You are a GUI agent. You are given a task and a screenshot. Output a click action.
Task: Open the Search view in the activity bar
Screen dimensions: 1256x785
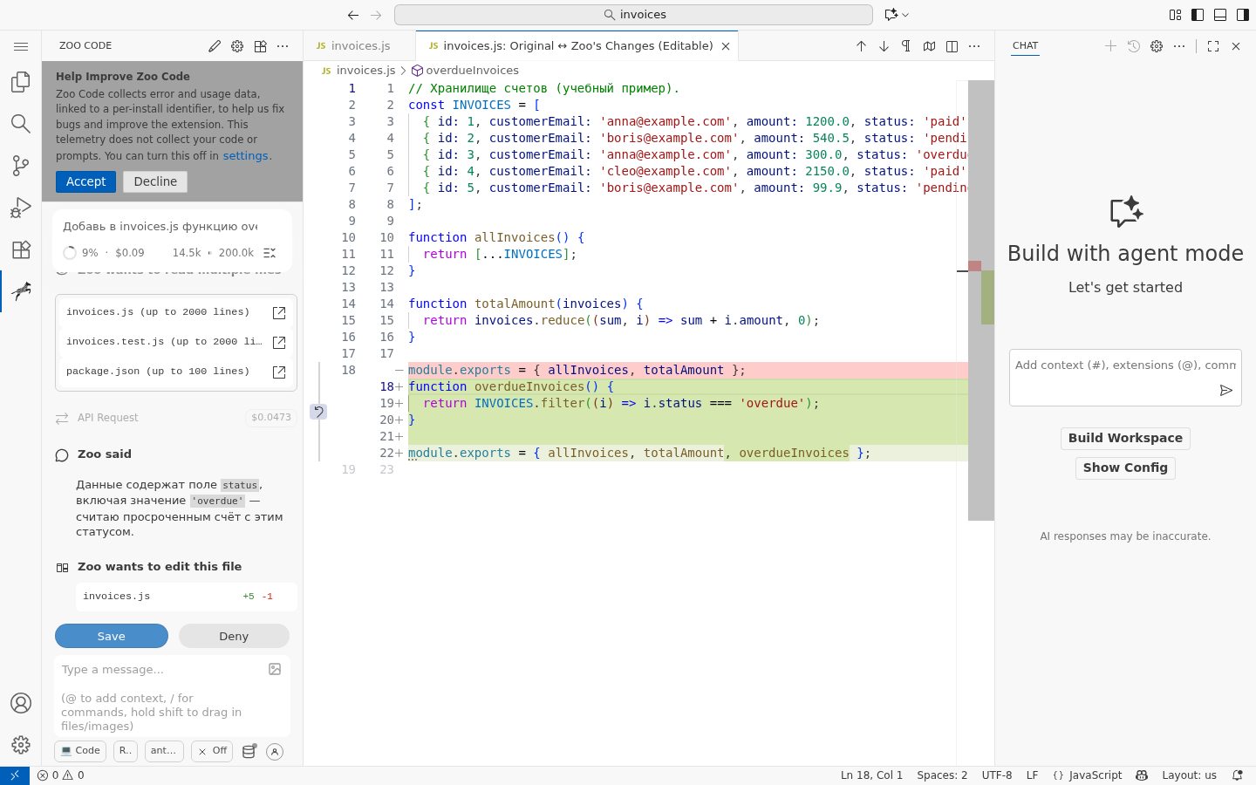tap(21, 124)
